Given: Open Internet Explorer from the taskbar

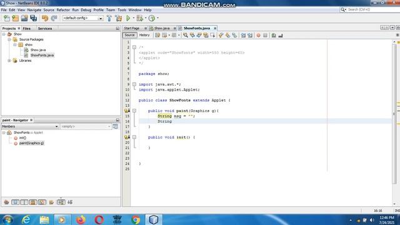Looking at the screenshot, I should click(26, 219).
